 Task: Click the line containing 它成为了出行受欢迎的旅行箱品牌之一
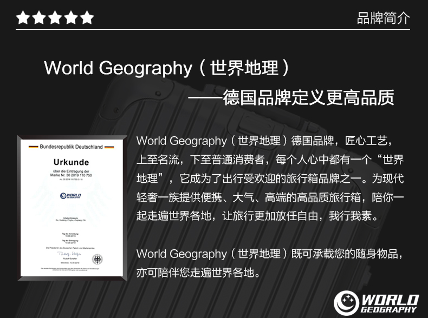pyautogui.click(x=270, y=178)
